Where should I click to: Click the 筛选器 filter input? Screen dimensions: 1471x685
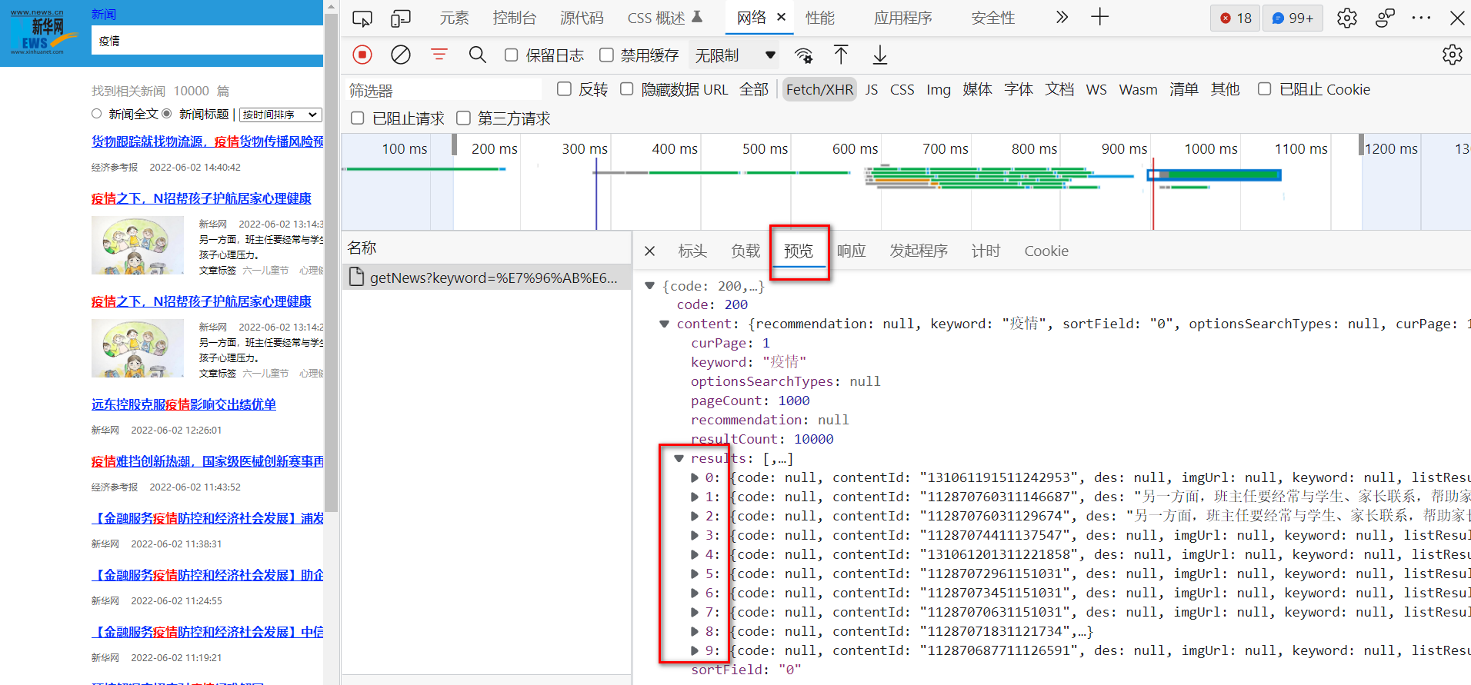click(444, 90)
